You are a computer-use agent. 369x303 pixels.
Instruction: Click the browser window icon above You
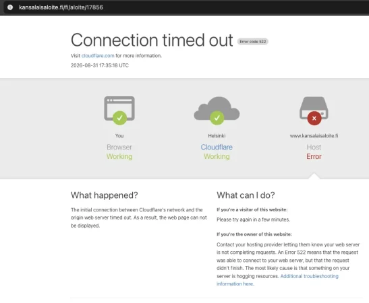tap(119, 110)
